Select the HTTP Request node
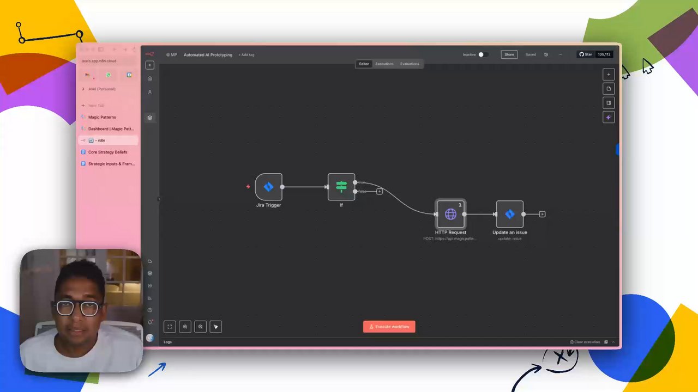This screenshot has width=698, height=392. 450,214
